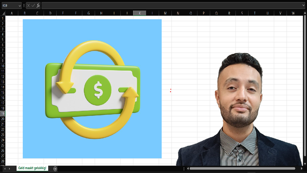Open the Name Box dropdown arrow
This screenshot has height=173, width=307.
coord(20,6)
